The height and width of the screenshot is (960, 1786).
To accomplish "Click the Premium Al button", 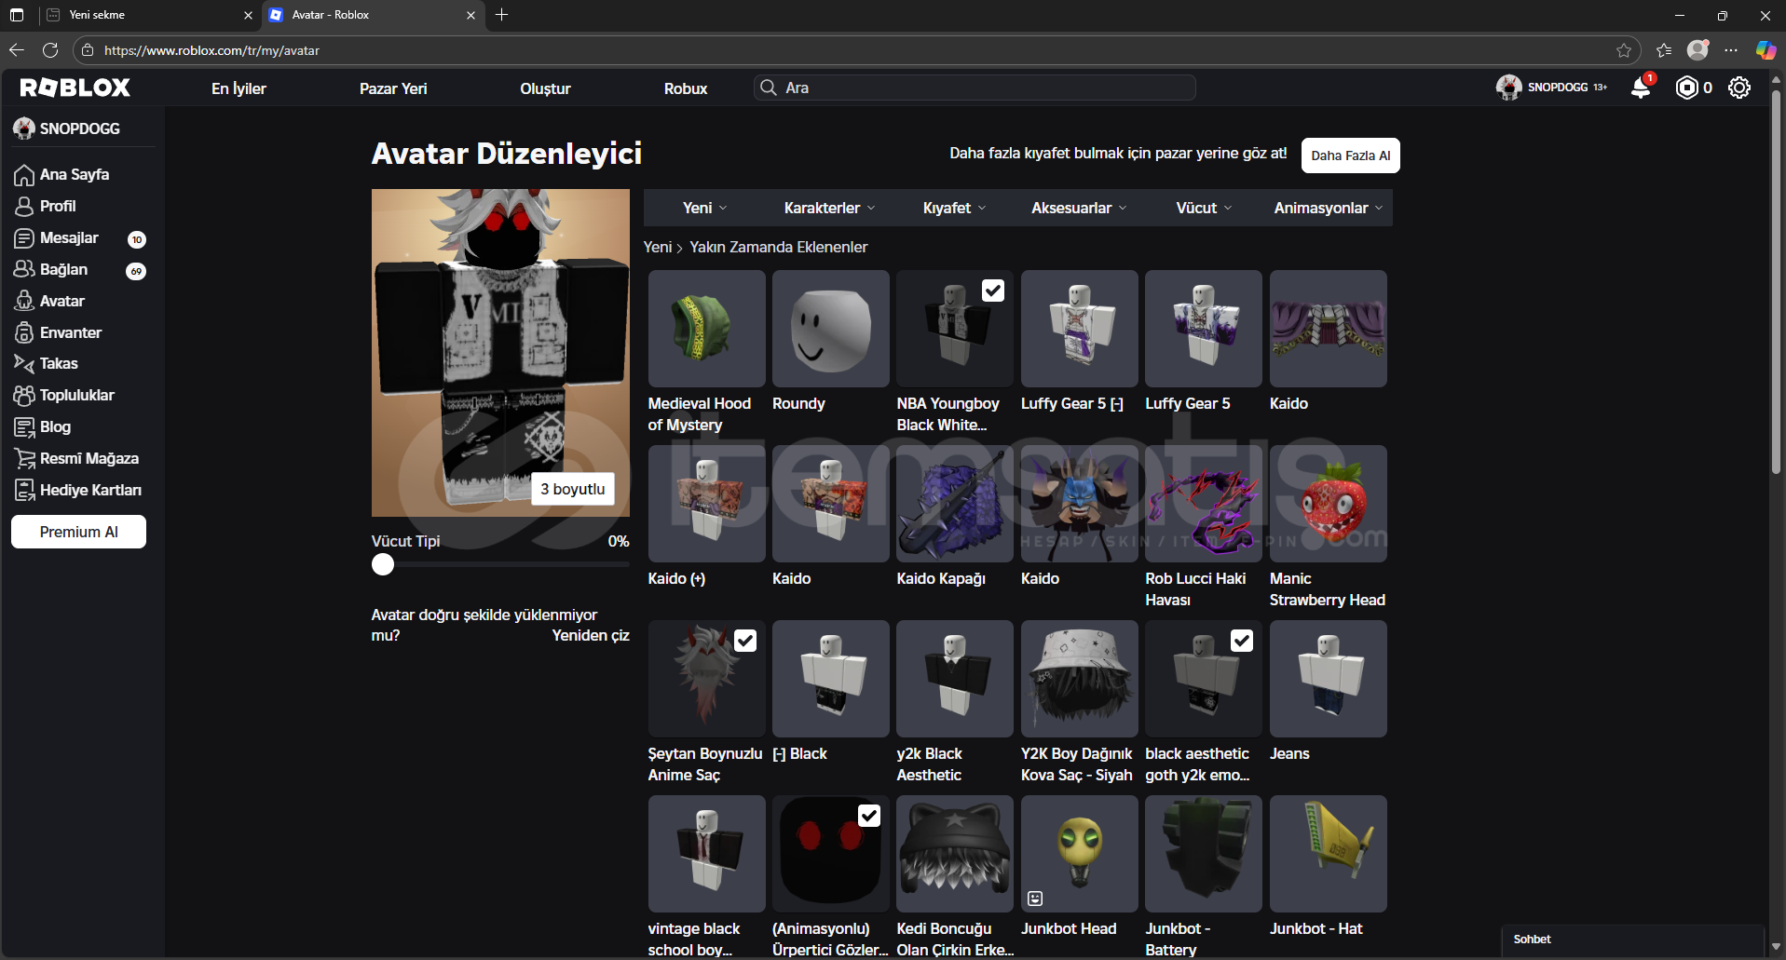I will coord(78,532).
